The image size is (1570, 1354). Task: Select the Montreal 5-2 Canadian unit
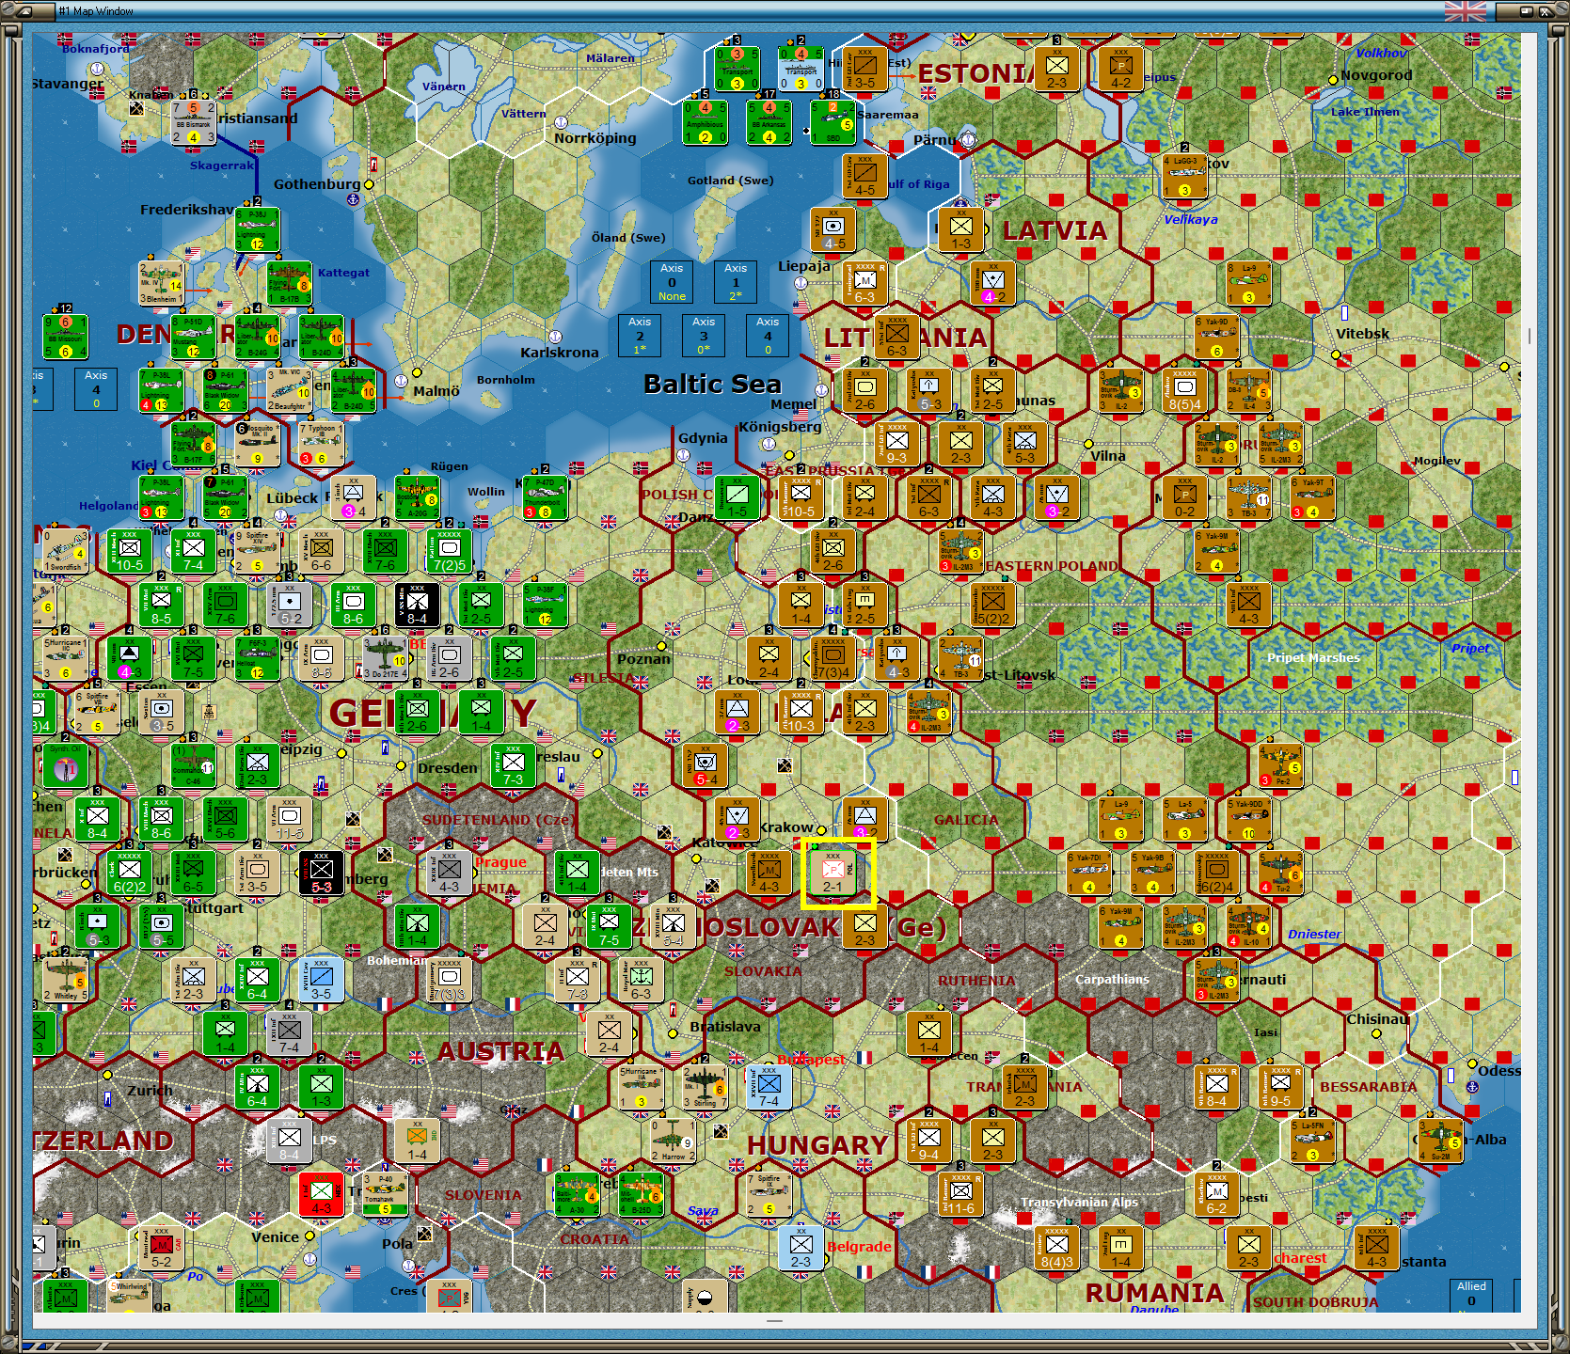point(161,1248)
